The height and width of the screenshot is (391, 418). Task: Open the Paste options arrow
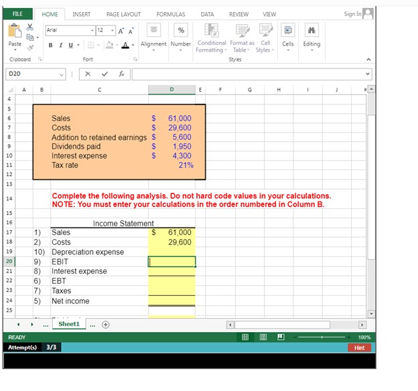15,50
